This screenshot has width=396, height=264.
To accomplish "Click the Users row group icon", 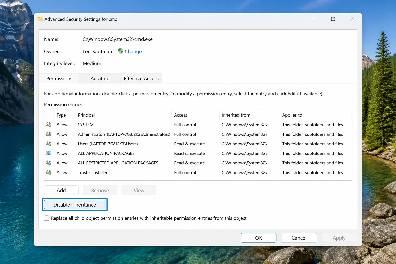I will coord(48,144).
